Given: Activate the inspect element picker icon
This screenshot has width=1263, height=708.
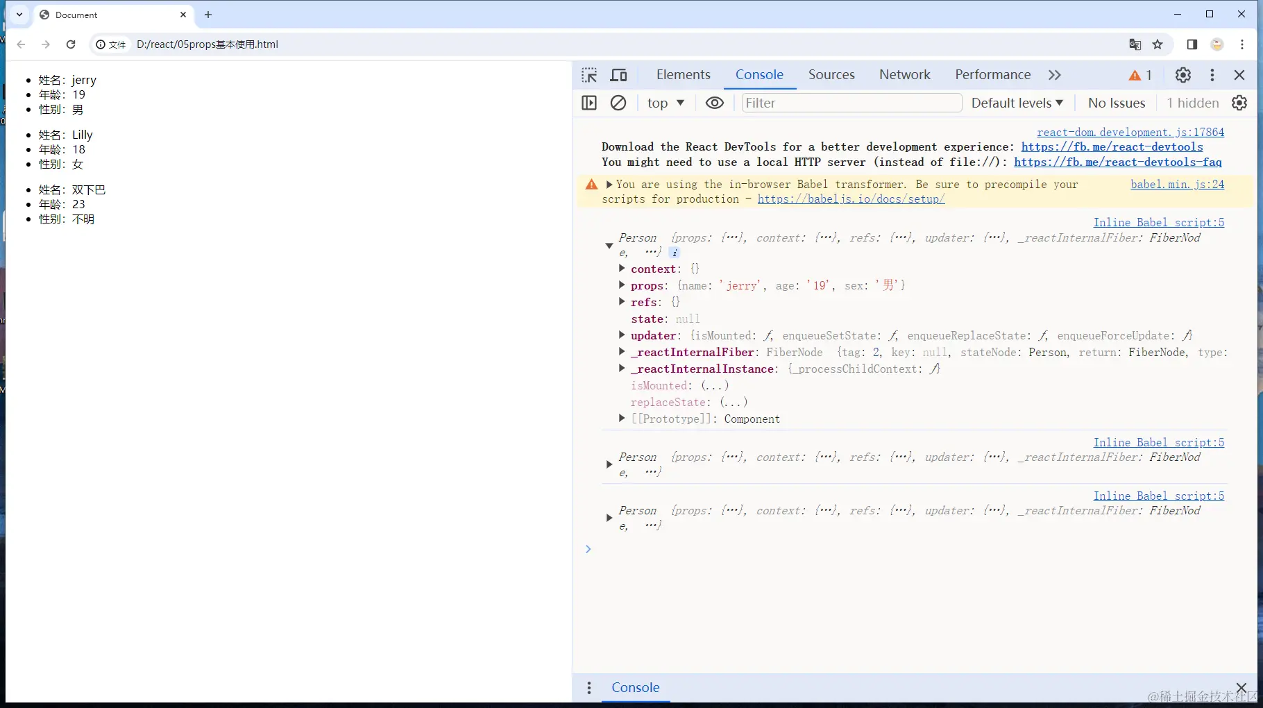Looking at the screenshot, I should pos(589,75).
